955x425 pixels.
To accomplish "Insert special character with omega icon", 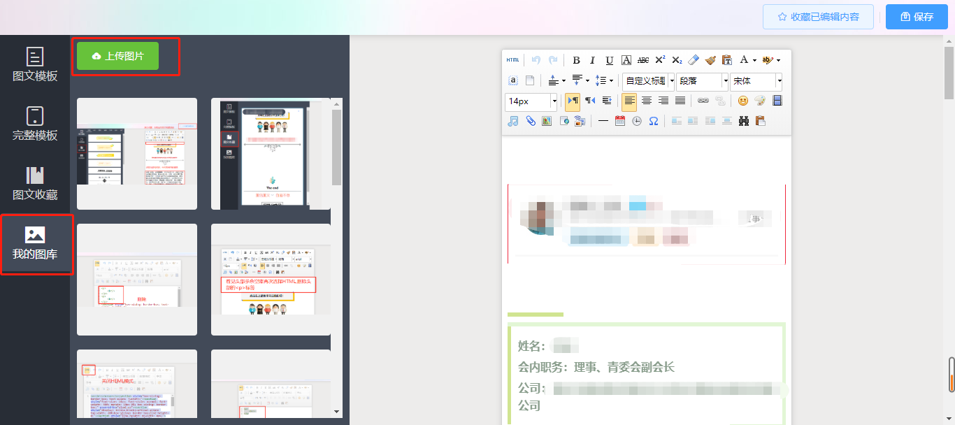I will [654, 121].
